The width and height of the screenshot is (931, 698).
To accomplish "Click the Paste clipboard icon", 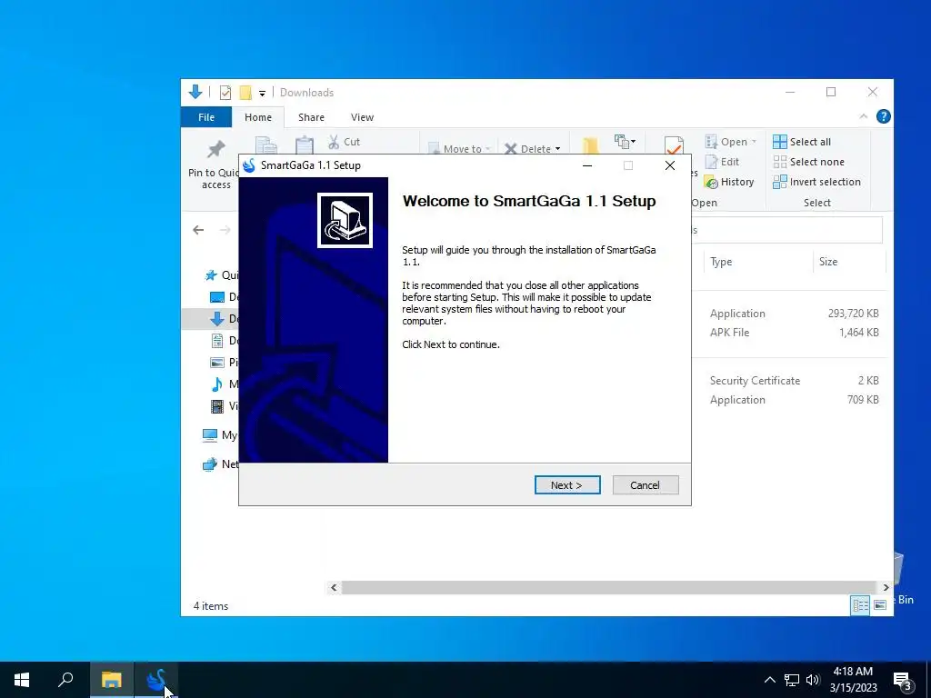I will (x=304, y=145).
